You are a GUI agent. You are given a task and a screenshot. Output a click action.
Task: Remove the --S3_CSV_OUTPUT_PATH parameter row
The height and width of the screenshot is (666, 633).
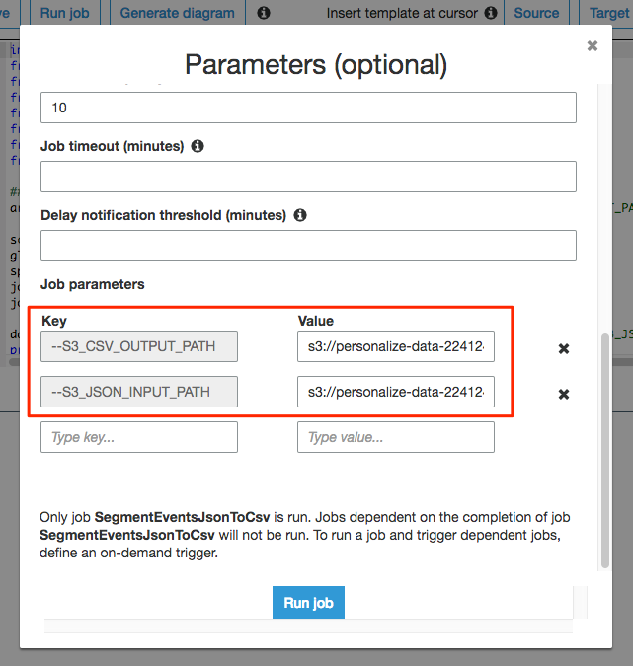pos(564,348)
